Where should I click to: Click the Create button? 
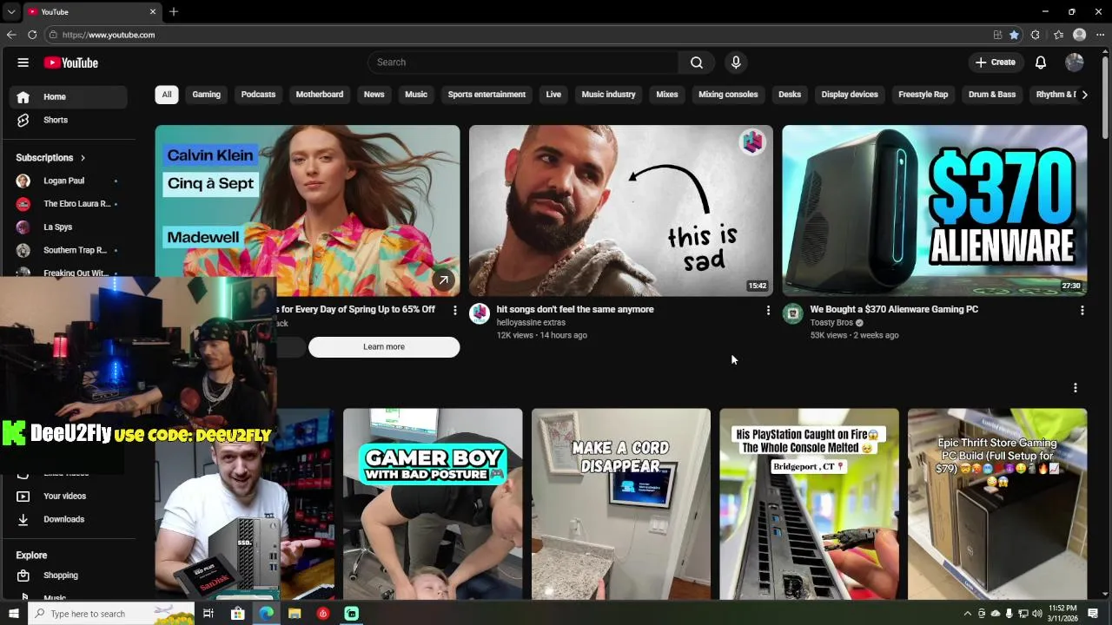point(995,62)
